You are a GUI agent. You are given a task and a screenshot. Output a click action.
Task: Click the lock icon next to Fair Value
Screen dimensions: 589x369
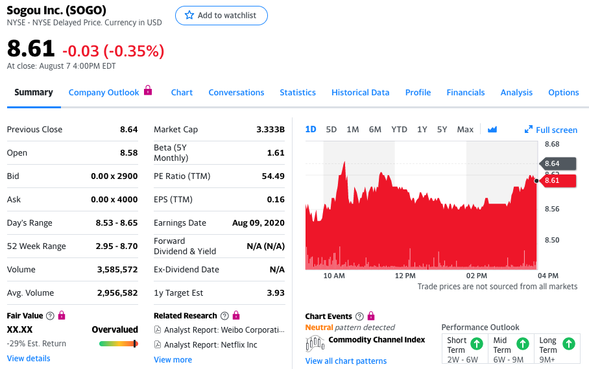[62, 315]
